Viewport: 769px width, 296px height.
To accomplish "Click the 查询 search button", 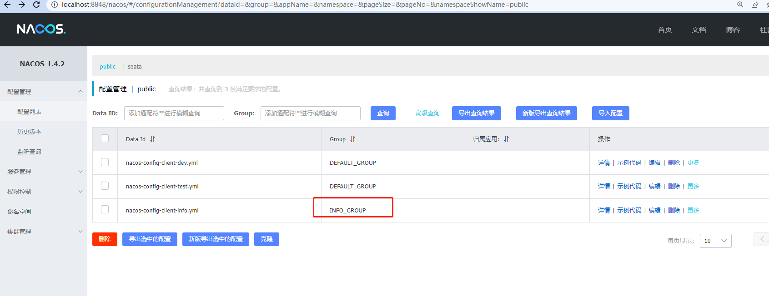I will pos(383,113).
